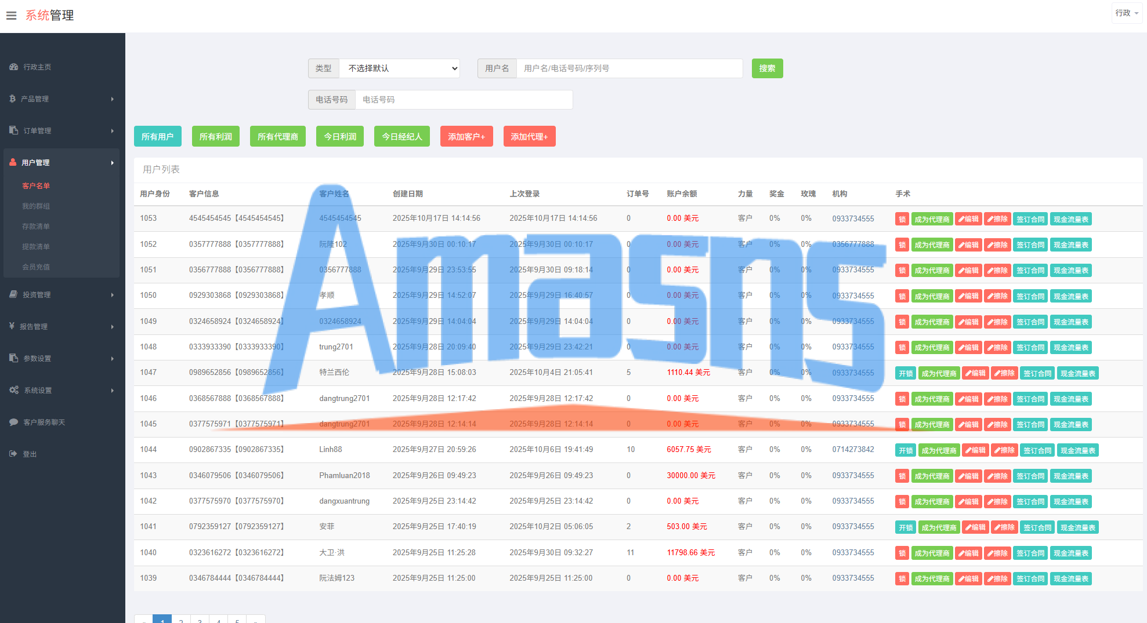The width and height of the screenshot is (1147, 623).
Task: Click the bitcoin icon for 产品管理
Action: tap(12, 99)
